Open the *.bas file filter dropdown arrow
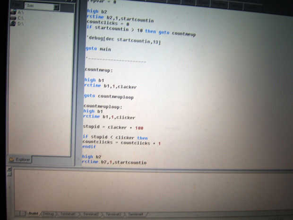This screenshot has height=220, width=293. click(56, 7)
